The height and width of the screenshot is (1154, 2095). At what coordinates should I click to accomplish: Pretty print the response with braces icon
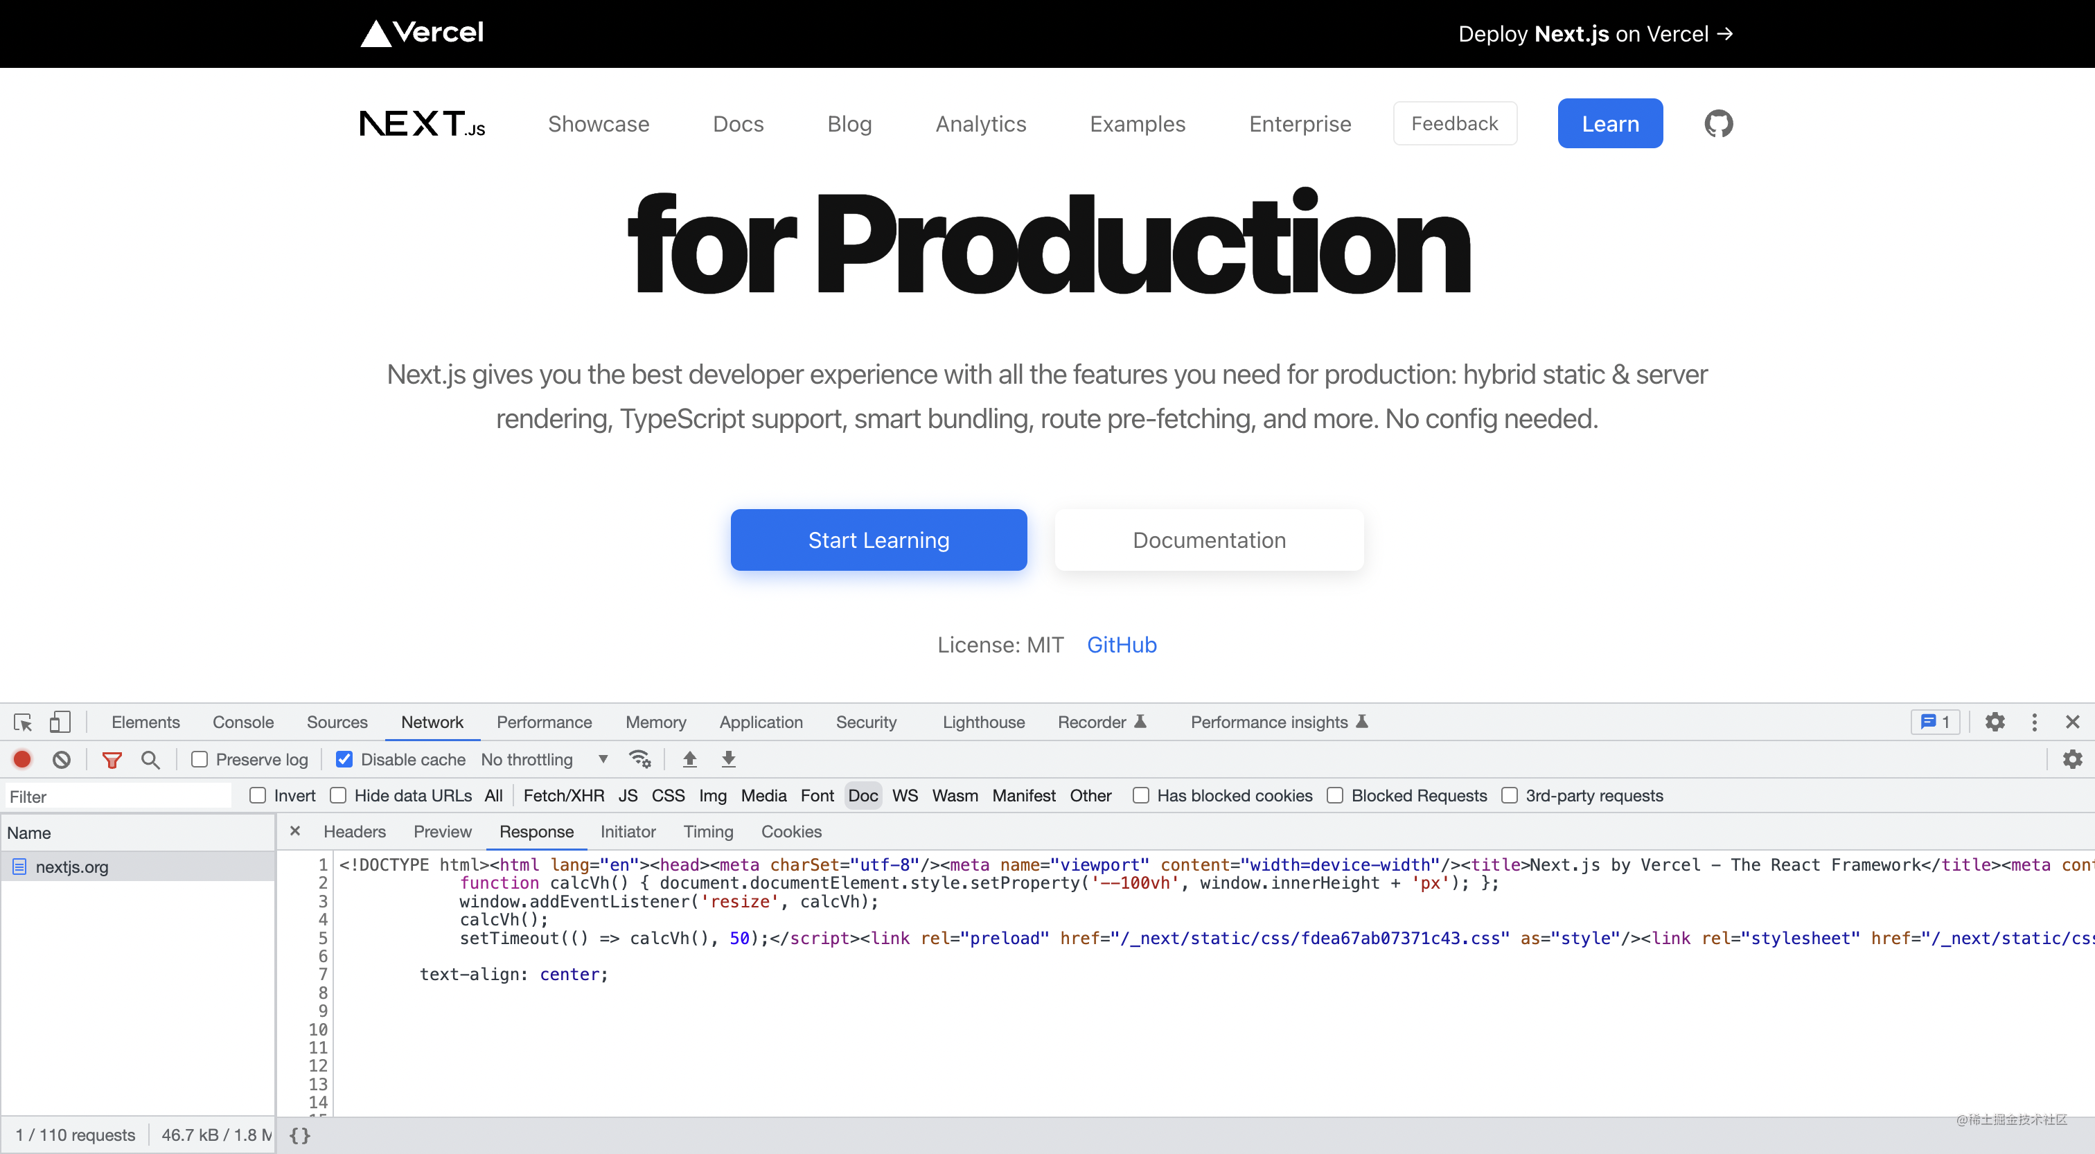point(299,1135)
